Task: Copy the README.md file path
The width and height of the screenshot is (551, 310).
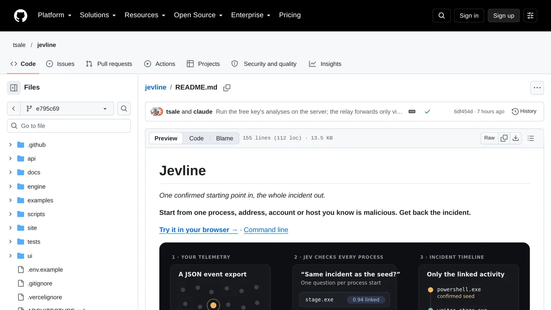Action: pyautogui.click(x=227, y=88)
